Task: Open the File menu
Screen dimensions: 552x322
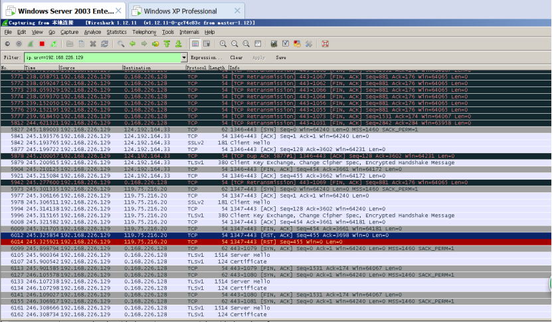Action: tap(8, 32)
